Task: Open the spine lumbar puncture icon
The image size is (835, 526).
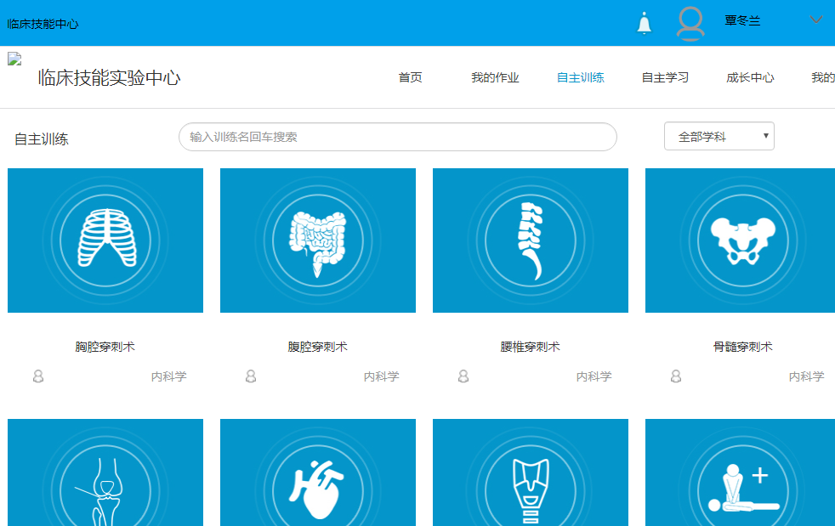Action: [531, 240]
